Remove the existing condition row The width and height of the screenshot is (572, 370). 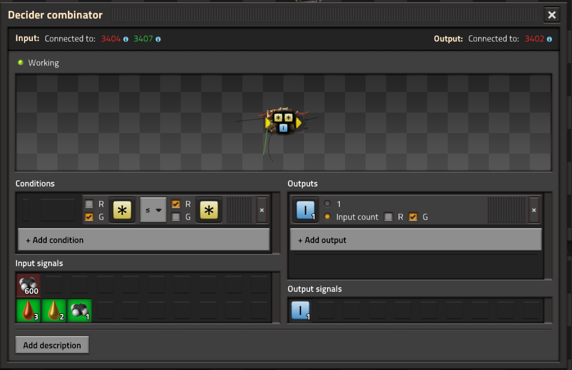tap(261, 210)
